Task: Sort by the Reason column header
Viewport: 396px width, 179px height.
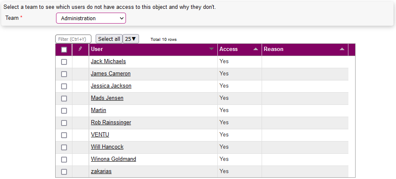Action: point(274,49)
